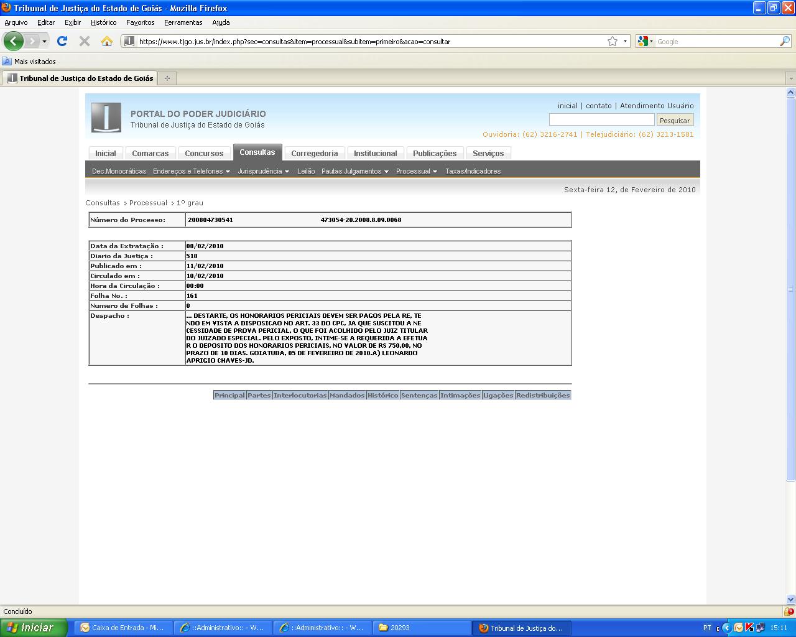The height and width of the screenshot is (637, 796).
Task: Click the portal logo image
Action: tap(106, 118)
